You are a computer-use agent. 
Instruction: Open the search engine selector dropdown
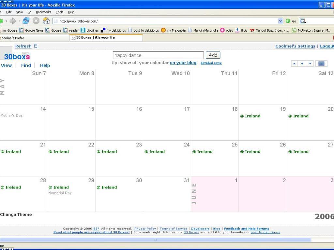(x=303, y=21)
